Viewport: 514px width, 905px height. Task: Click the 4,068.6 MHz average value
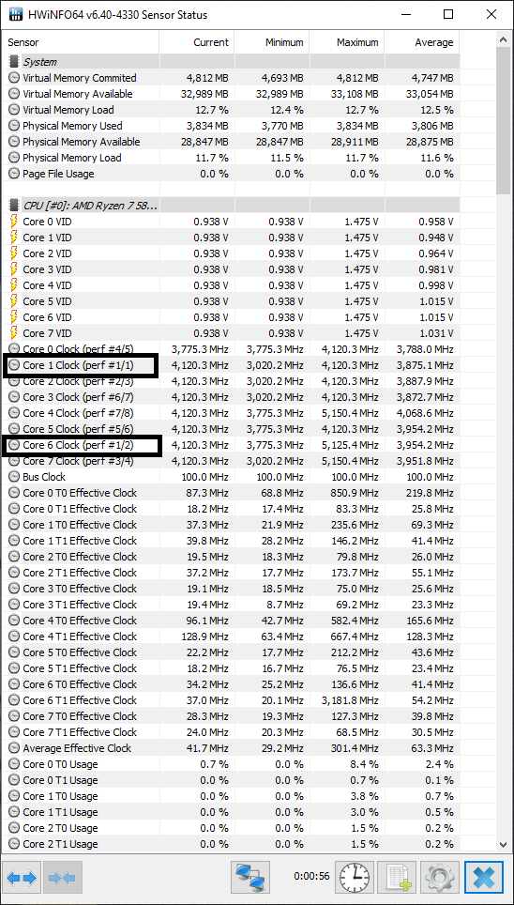click(425, 413)
